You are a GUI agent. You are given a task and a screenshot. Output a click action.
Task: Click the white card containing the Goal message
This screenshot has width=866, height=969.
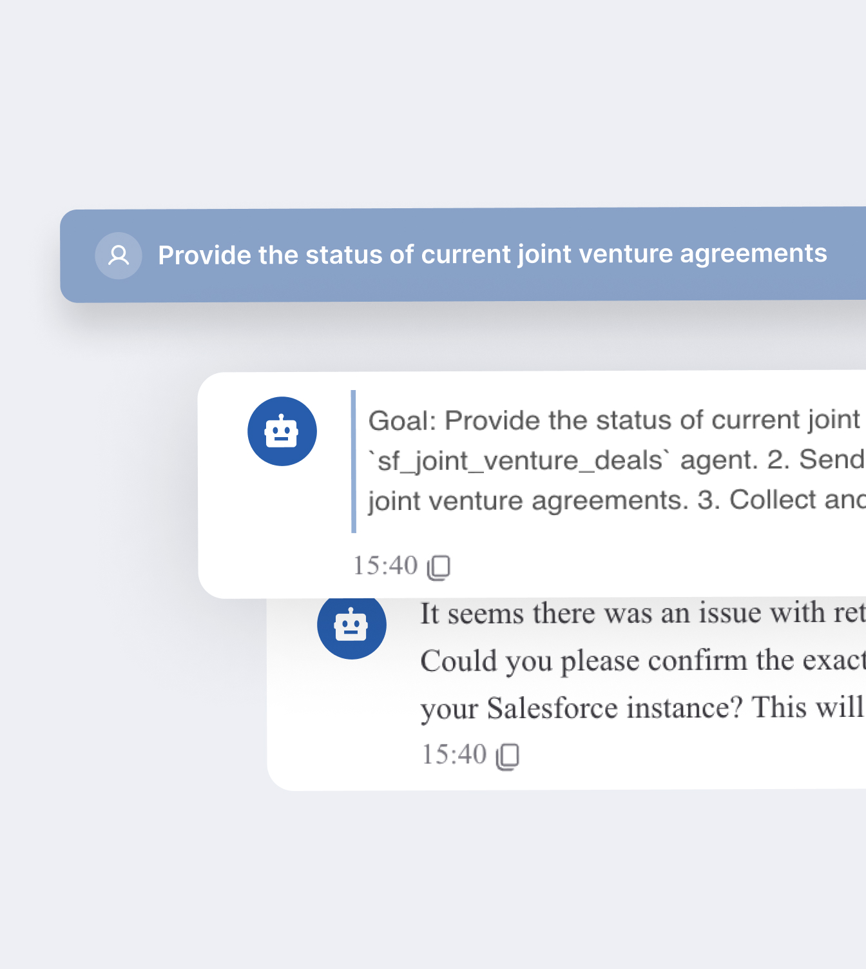point(515,484)
